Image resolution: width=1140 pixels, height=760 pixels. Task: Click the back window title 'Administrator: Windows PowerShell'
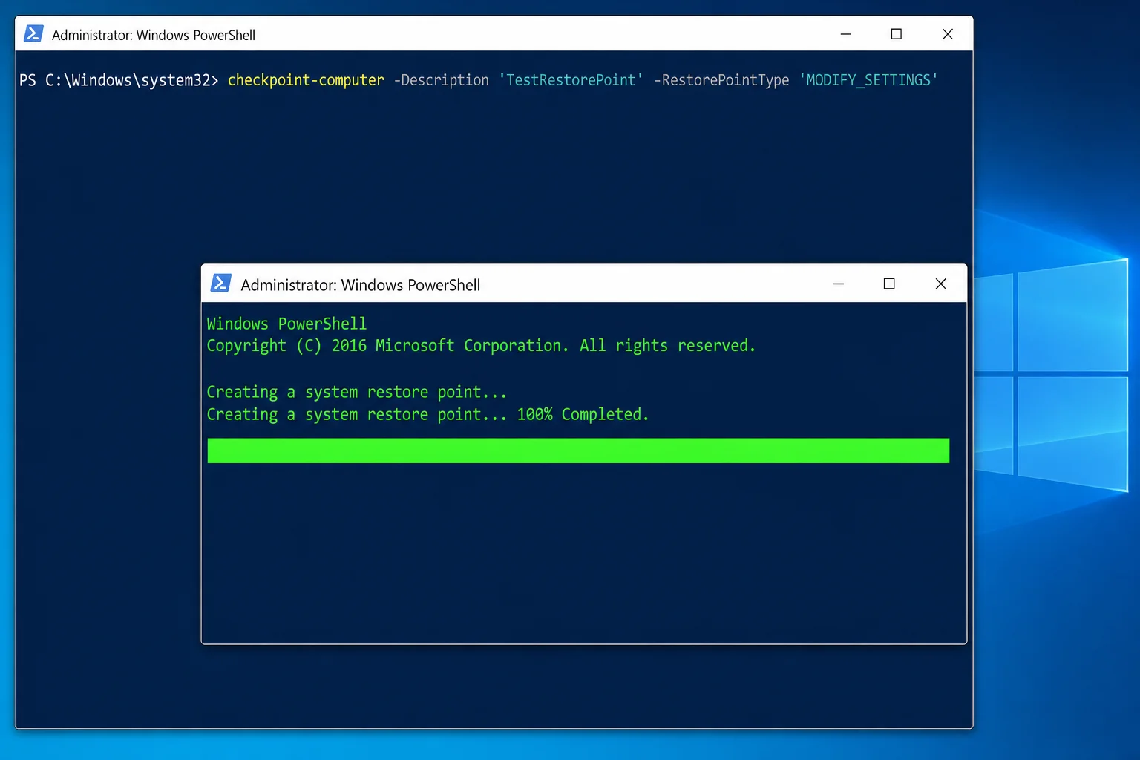(154, 35)
